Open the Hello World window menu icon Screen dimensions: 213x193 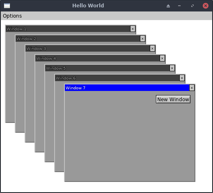point(7,6)
